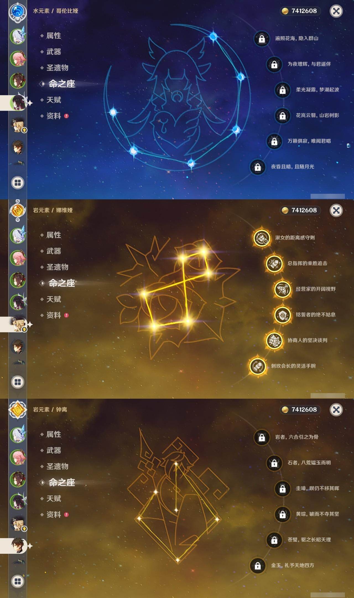Viewport: 354px width, 598px height.
Task: Click locked constellation 岩者, 六合引之为骨
Action: click(286, 437)
